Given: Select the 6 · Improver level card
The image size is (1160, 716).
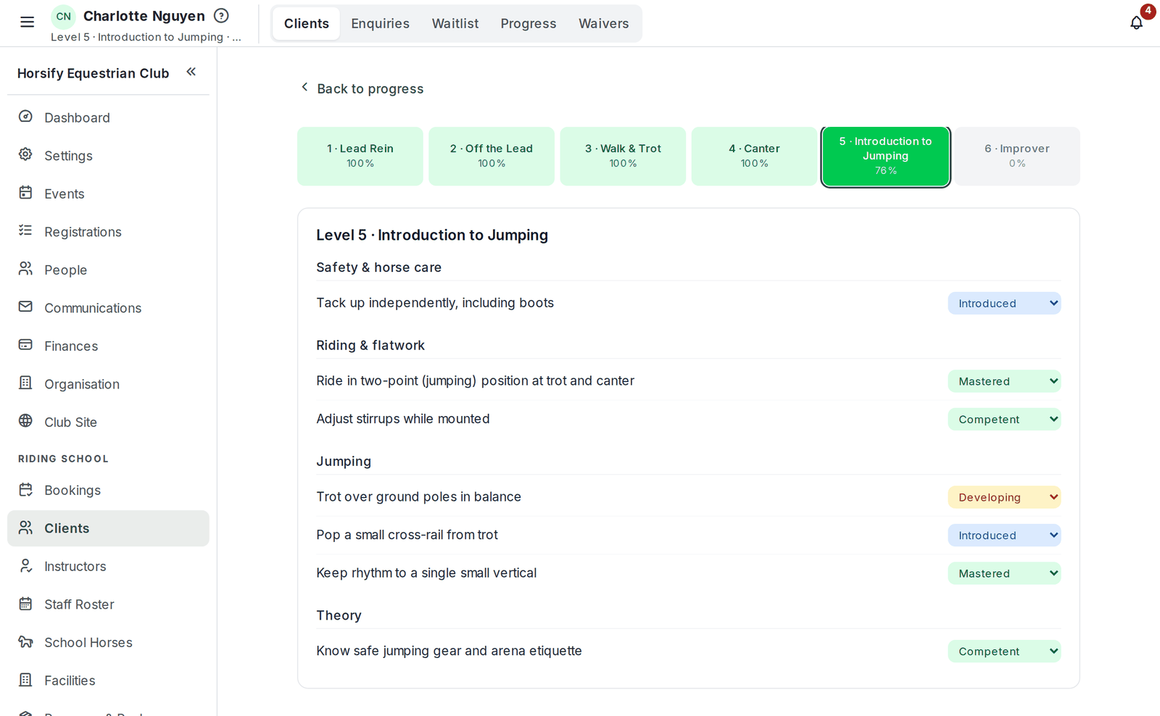Looking at the screenshot, I should pos(1017,156).
